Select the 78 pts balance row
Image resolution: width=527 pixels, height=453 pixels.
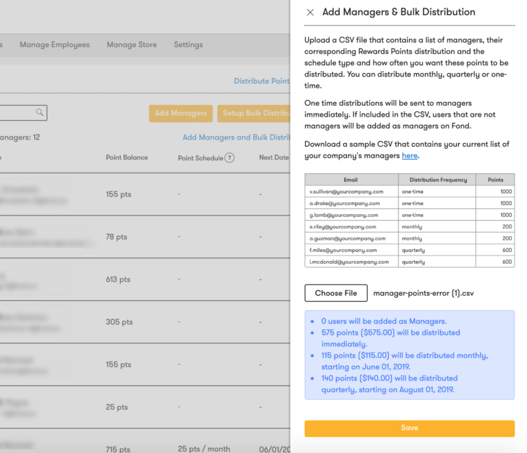coord(145,237)
